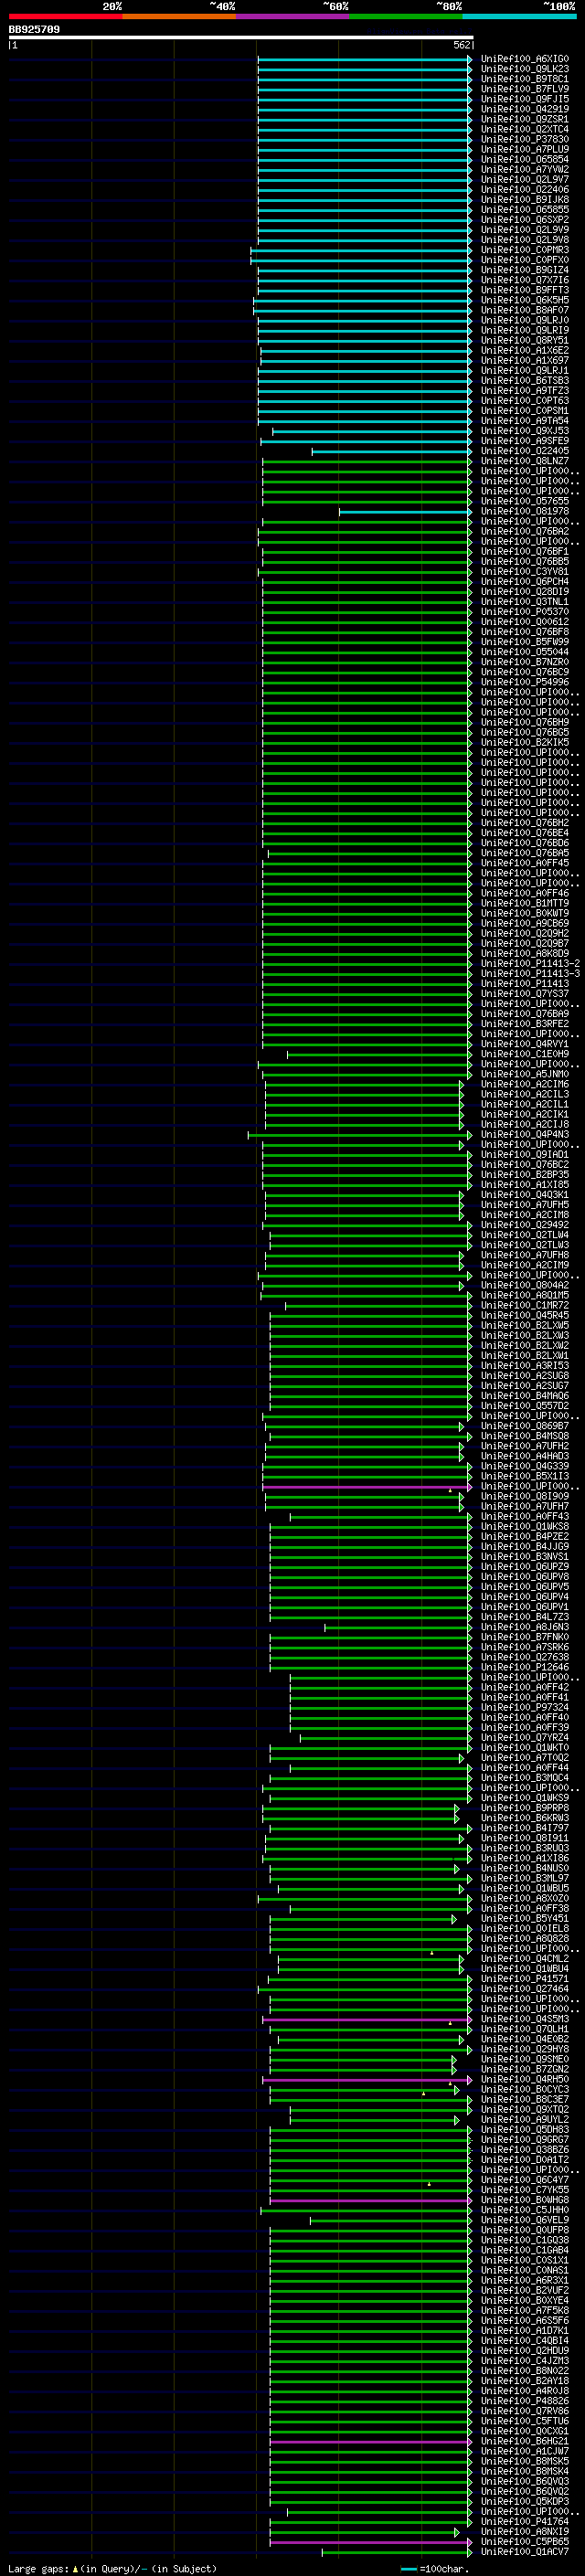Image resolution: width=585 pixels, height=2576 pixels.
Task: Open UniRef100_A9TFZ3 entry
Action: (x=525, y=391)
